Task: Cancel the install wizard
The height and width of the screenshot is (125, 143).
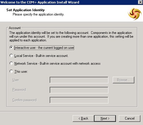Action: click(x=130, y=118)
